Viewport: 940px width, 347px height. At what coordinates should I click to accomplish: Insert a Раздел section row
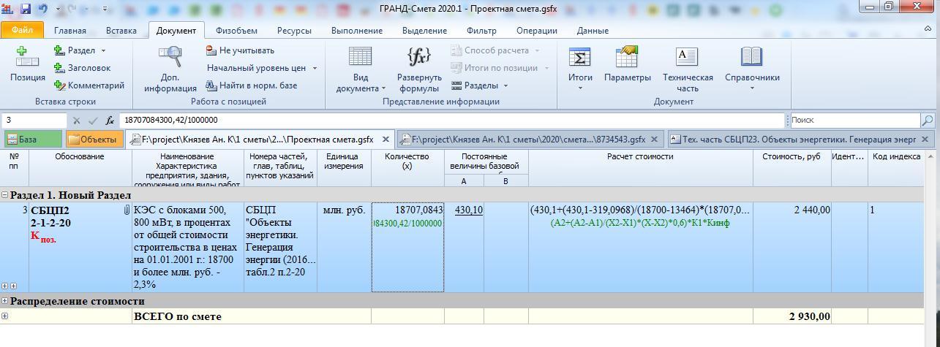(x=75, y=50)
